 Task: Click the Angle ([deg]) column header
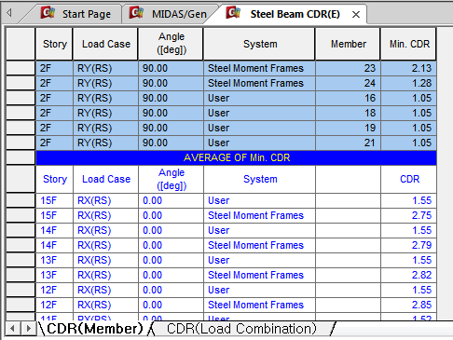point(172,44)
